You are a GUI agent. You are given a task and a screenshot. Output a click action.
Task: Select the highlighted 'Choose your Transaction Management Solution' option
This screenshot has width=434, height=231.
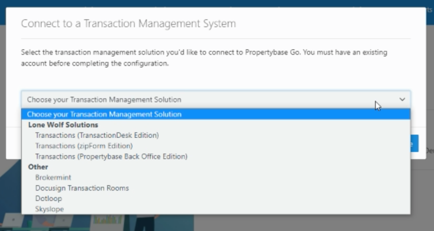click(216, 114)
